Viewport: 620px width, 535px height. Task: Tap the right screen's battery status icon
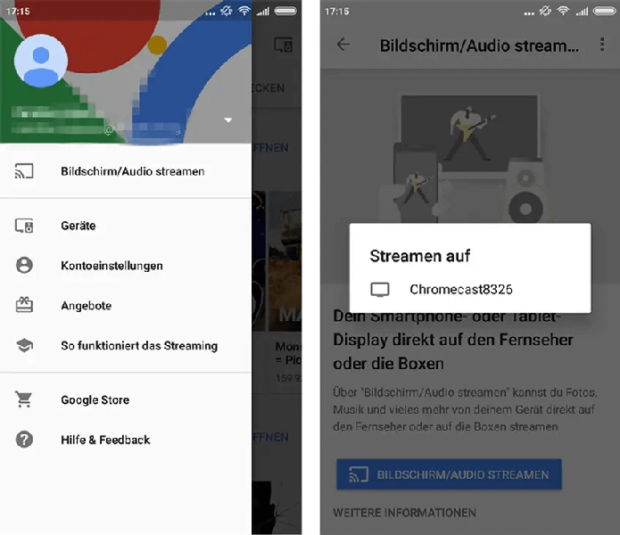click(604, 11)
